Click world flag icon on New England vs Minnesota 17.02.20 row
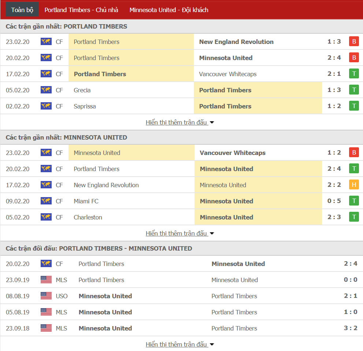Screen dimensions: 363x351 tap(46, 185)
